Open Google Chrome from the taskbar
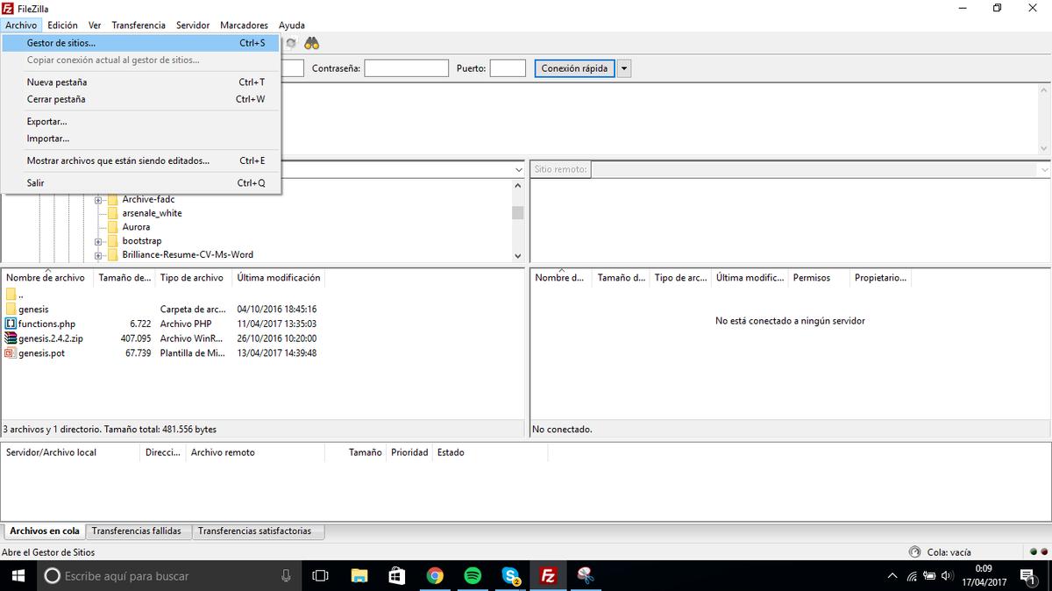The width and height of the screenshot is (1052, 591). (x=435, y=576)
